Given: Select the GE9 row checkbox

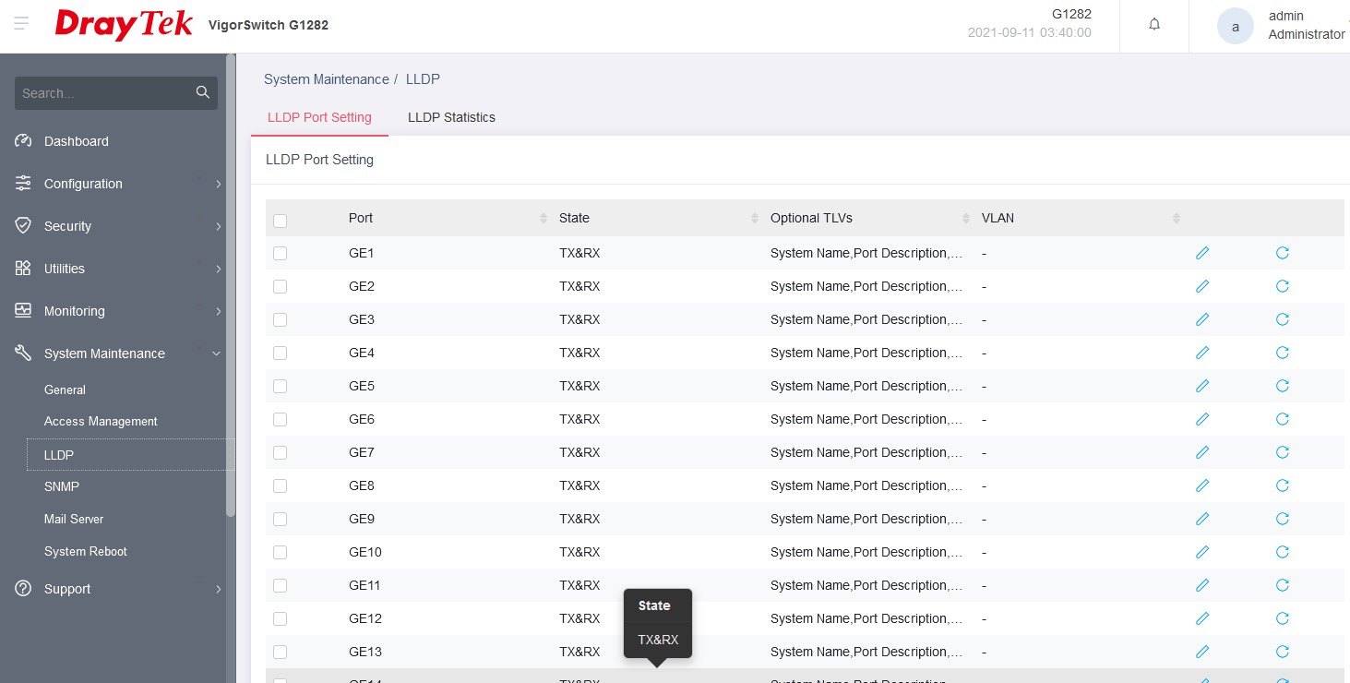Looking at the screenshot, I should (281, 519).
